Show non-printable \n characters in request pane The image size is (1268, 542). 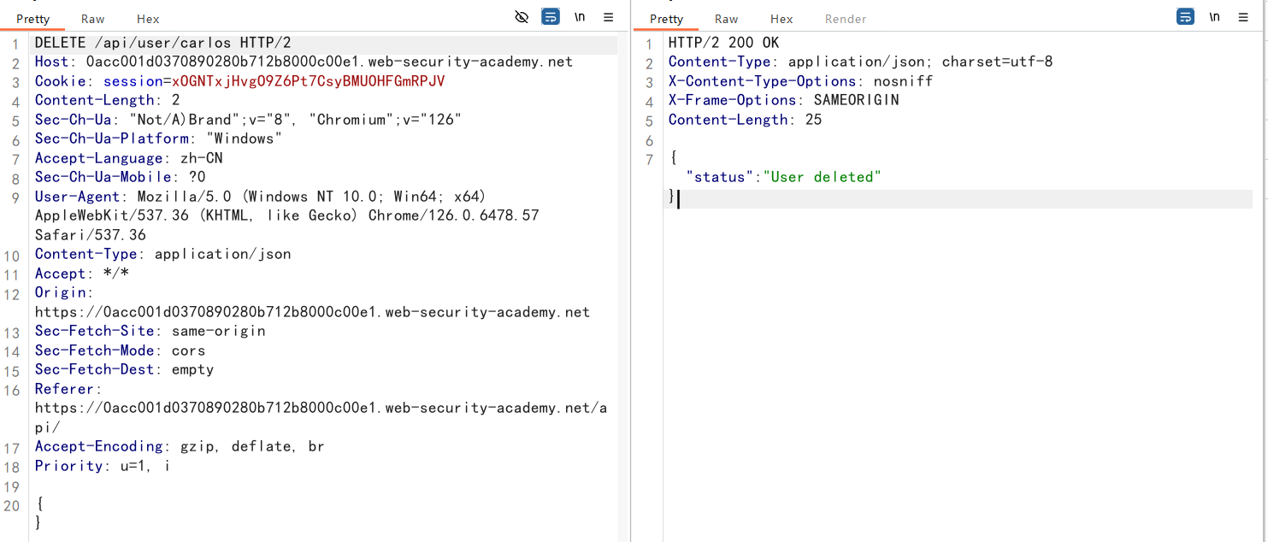point(580,17)
